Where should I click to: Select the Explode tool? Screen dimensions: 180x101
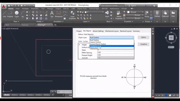click(x=46, y=15)
